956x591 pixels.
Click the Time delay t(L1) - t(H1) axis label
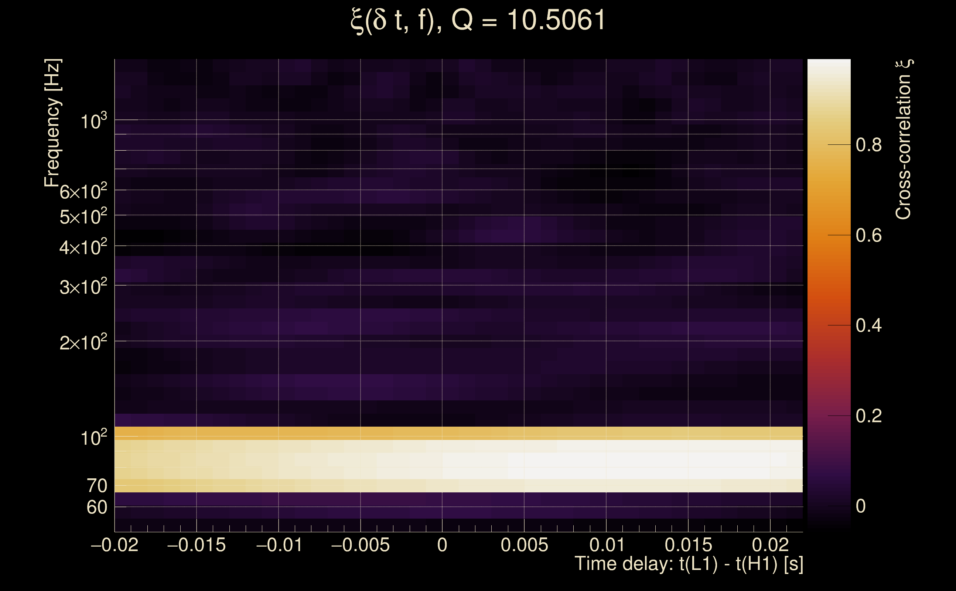point(689,564)
